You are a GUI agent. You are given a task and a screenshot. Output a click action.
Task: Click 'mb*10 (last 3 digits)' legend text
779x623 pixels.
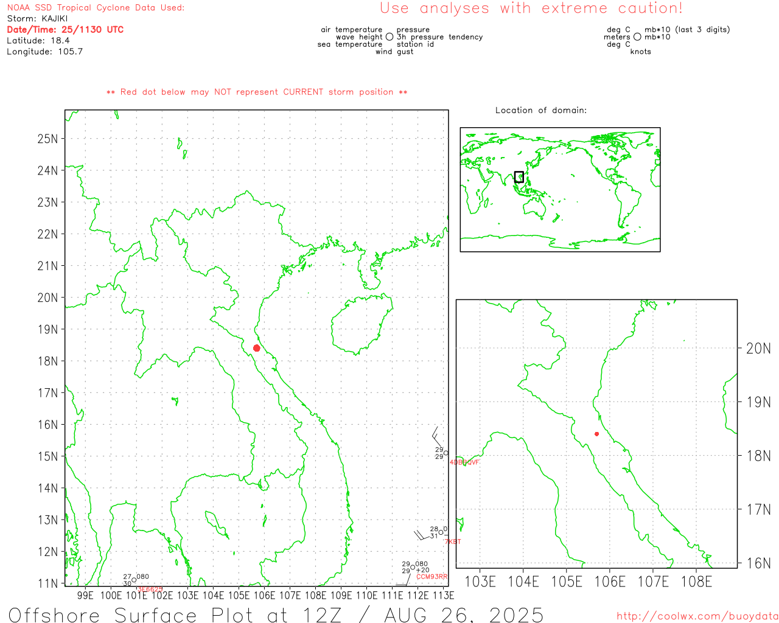(687, 30)
